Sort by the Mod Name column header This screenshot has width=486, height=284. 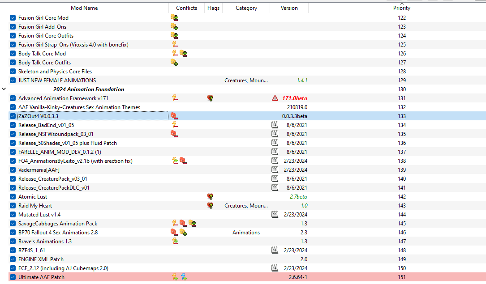(x=84, y=8)
